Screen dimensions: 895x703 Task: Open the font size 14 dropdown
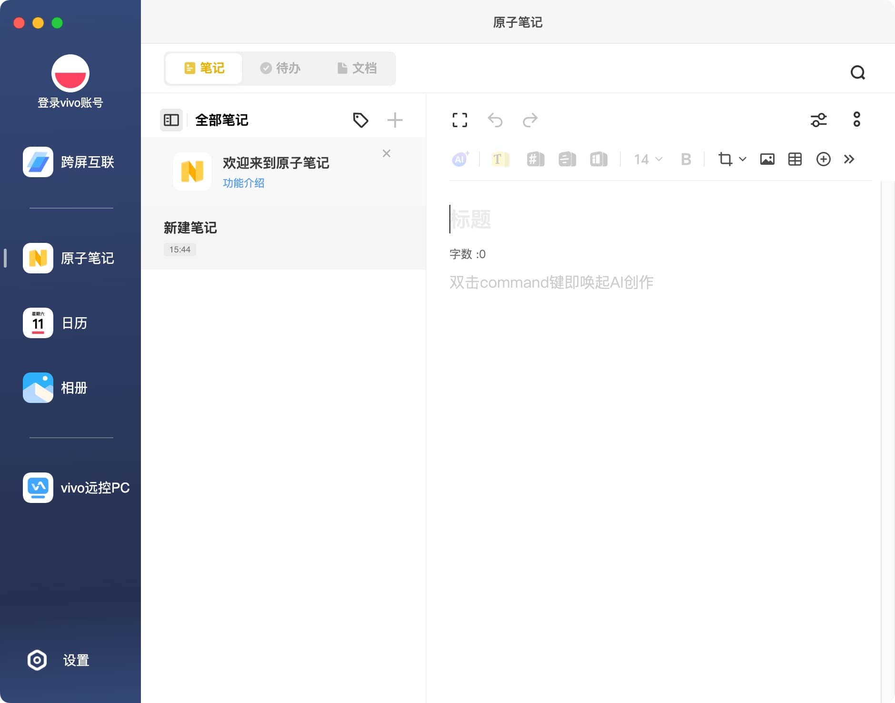coord(648,159)
